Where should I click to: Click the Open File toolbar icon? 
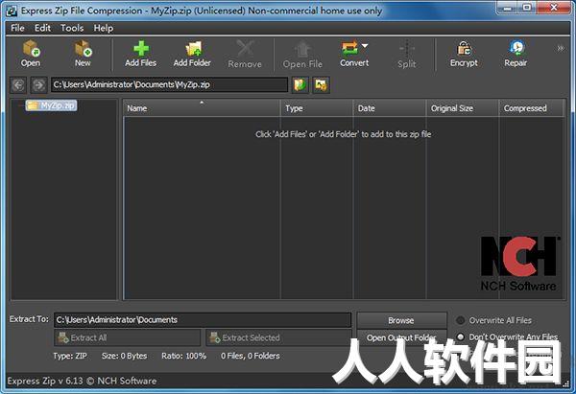[x=302, y=55]
